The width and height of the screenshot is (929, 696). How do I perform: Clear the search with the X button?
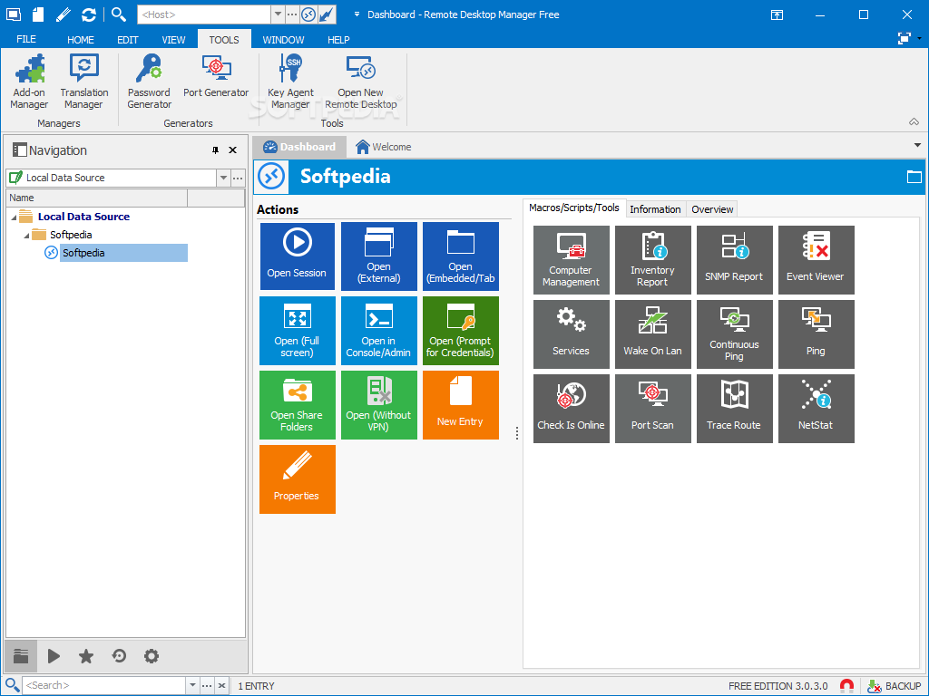click(x=221, y=685)
